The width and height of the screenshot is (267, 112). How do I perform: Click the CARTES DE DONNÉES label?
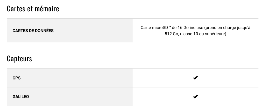tap(33, 31)
